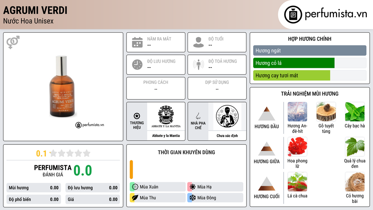Click the Thời gian khuyên dùng heading
This screenshot has width=373, height=210.
click(x=186, y=152)
